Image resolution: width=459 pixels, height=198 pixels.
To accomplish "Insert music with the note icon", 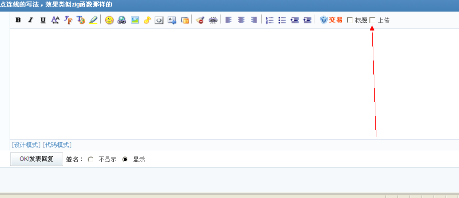I will point(147,20).
